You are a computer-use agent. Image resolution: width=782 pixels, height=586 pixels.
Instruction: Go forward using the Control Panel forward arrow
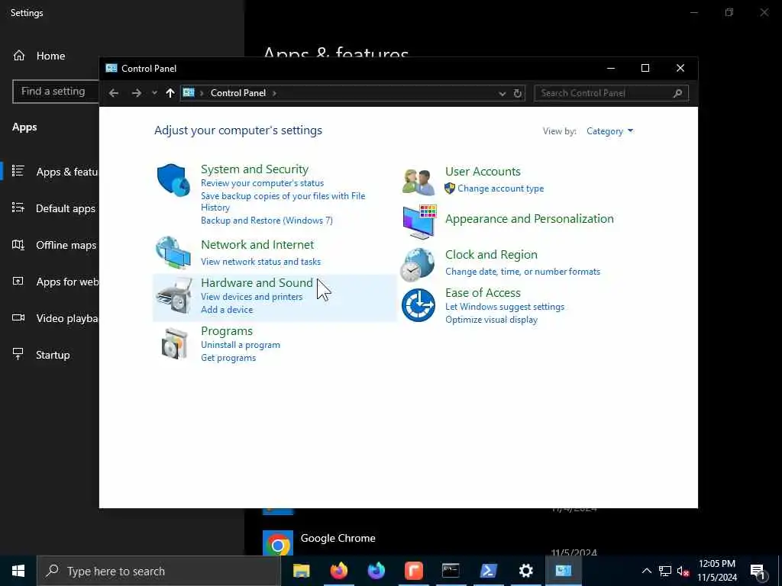click(136, 93)
